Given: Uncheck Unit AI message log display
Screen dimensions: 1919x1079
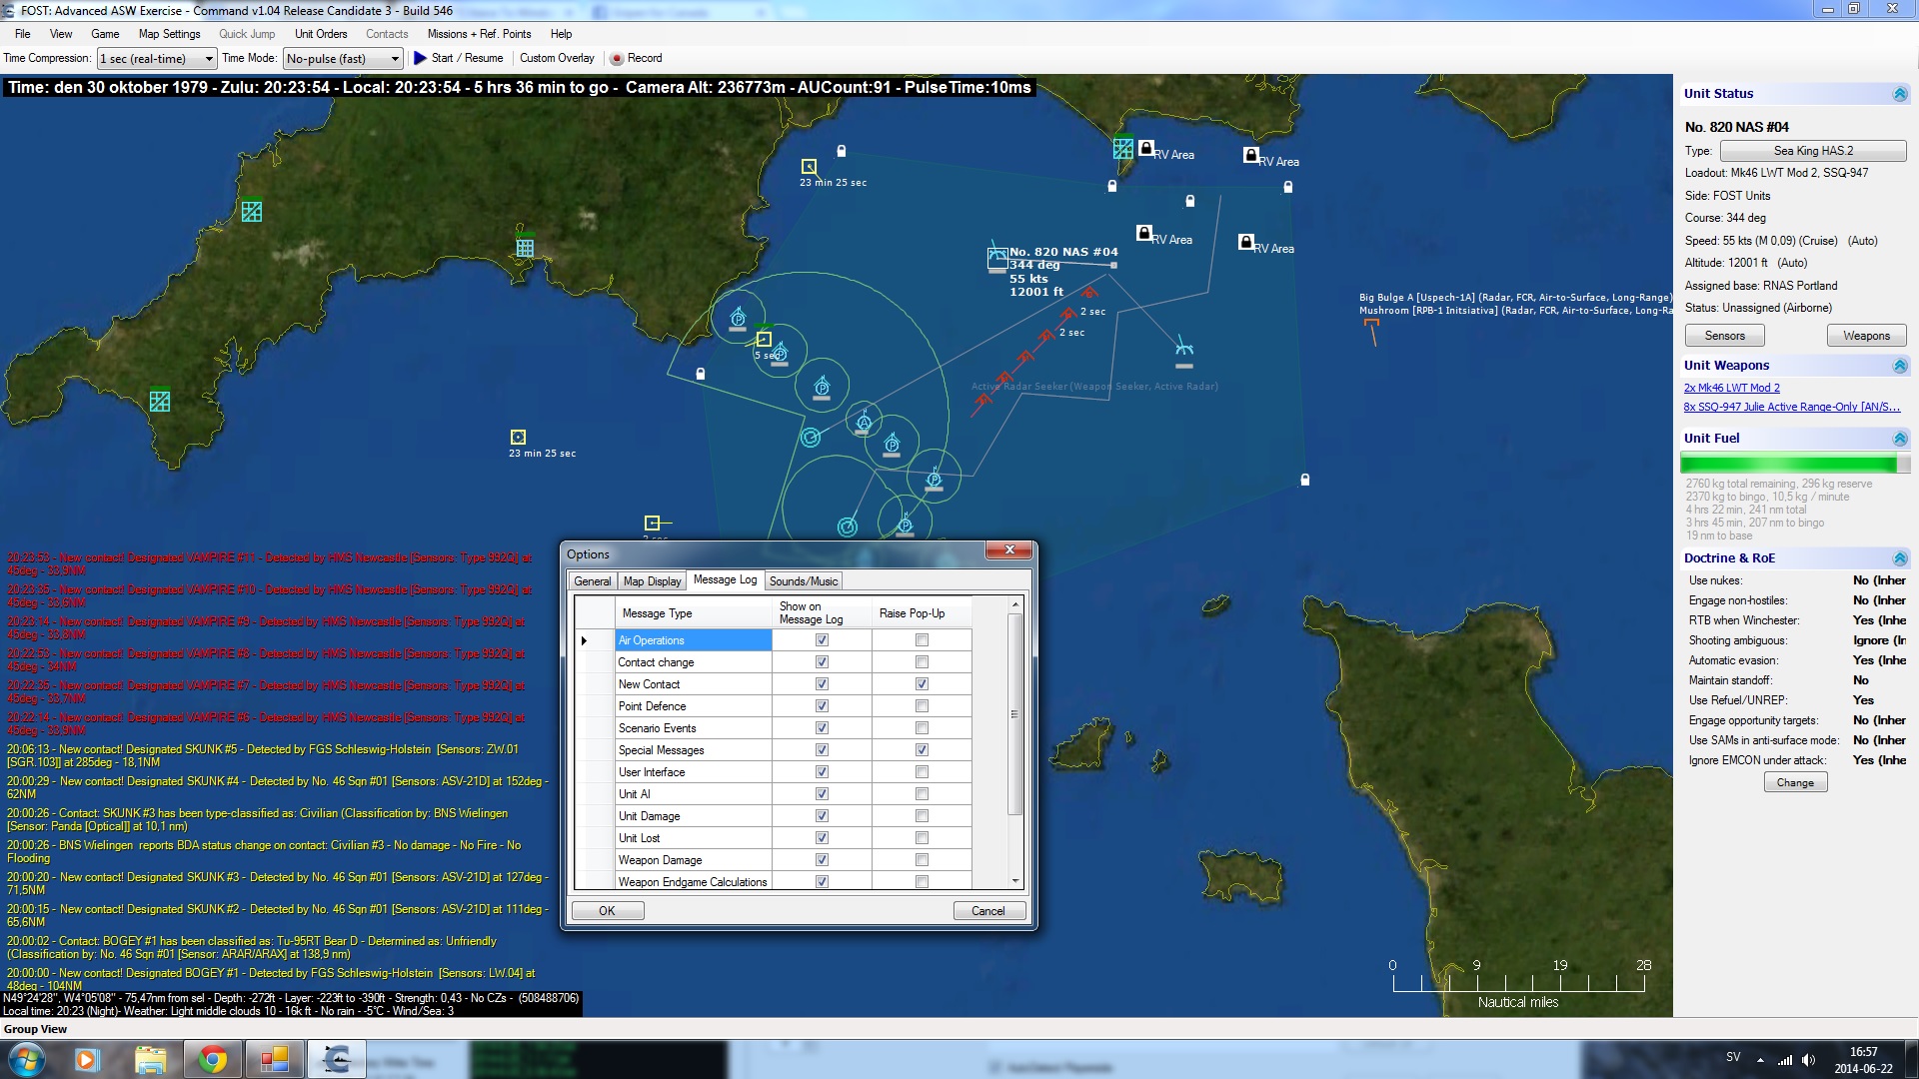Looking at the screenshot, I should [x=822, y=794].
